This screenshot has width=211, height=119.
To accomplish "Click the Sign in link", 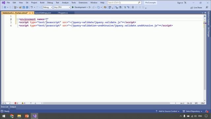I will 180,3.
